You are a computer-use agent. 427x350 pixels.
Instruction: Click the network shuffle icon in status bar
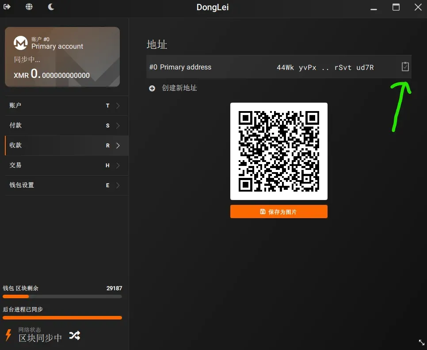[74, 335]
